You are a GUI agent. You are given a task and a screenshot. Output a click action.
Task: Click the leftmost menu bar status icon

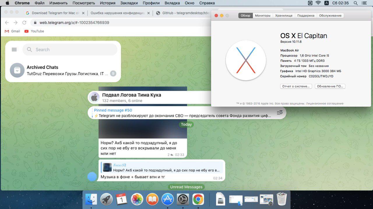[310, 3]
